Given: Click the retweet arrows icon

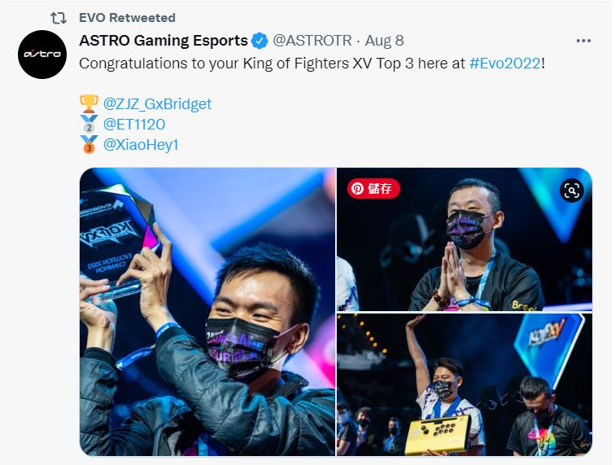Looking at the screenshot, I should 59,18.
